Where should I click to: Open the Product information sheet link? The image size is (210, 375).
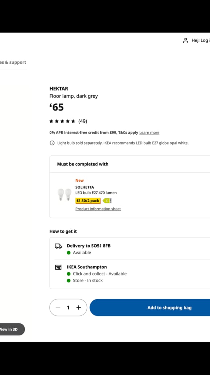pyautogui.click(x=98, y=209)
